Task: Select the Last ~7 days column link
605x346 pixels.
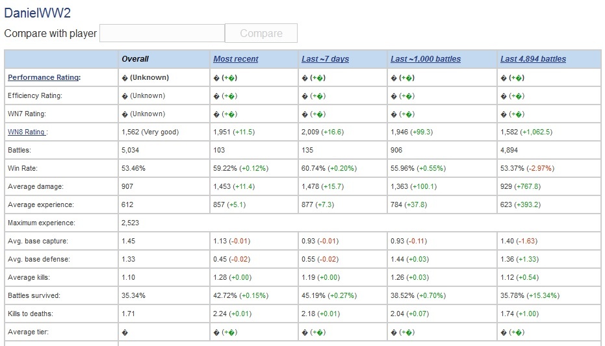Action: click(x=325, y=59)
